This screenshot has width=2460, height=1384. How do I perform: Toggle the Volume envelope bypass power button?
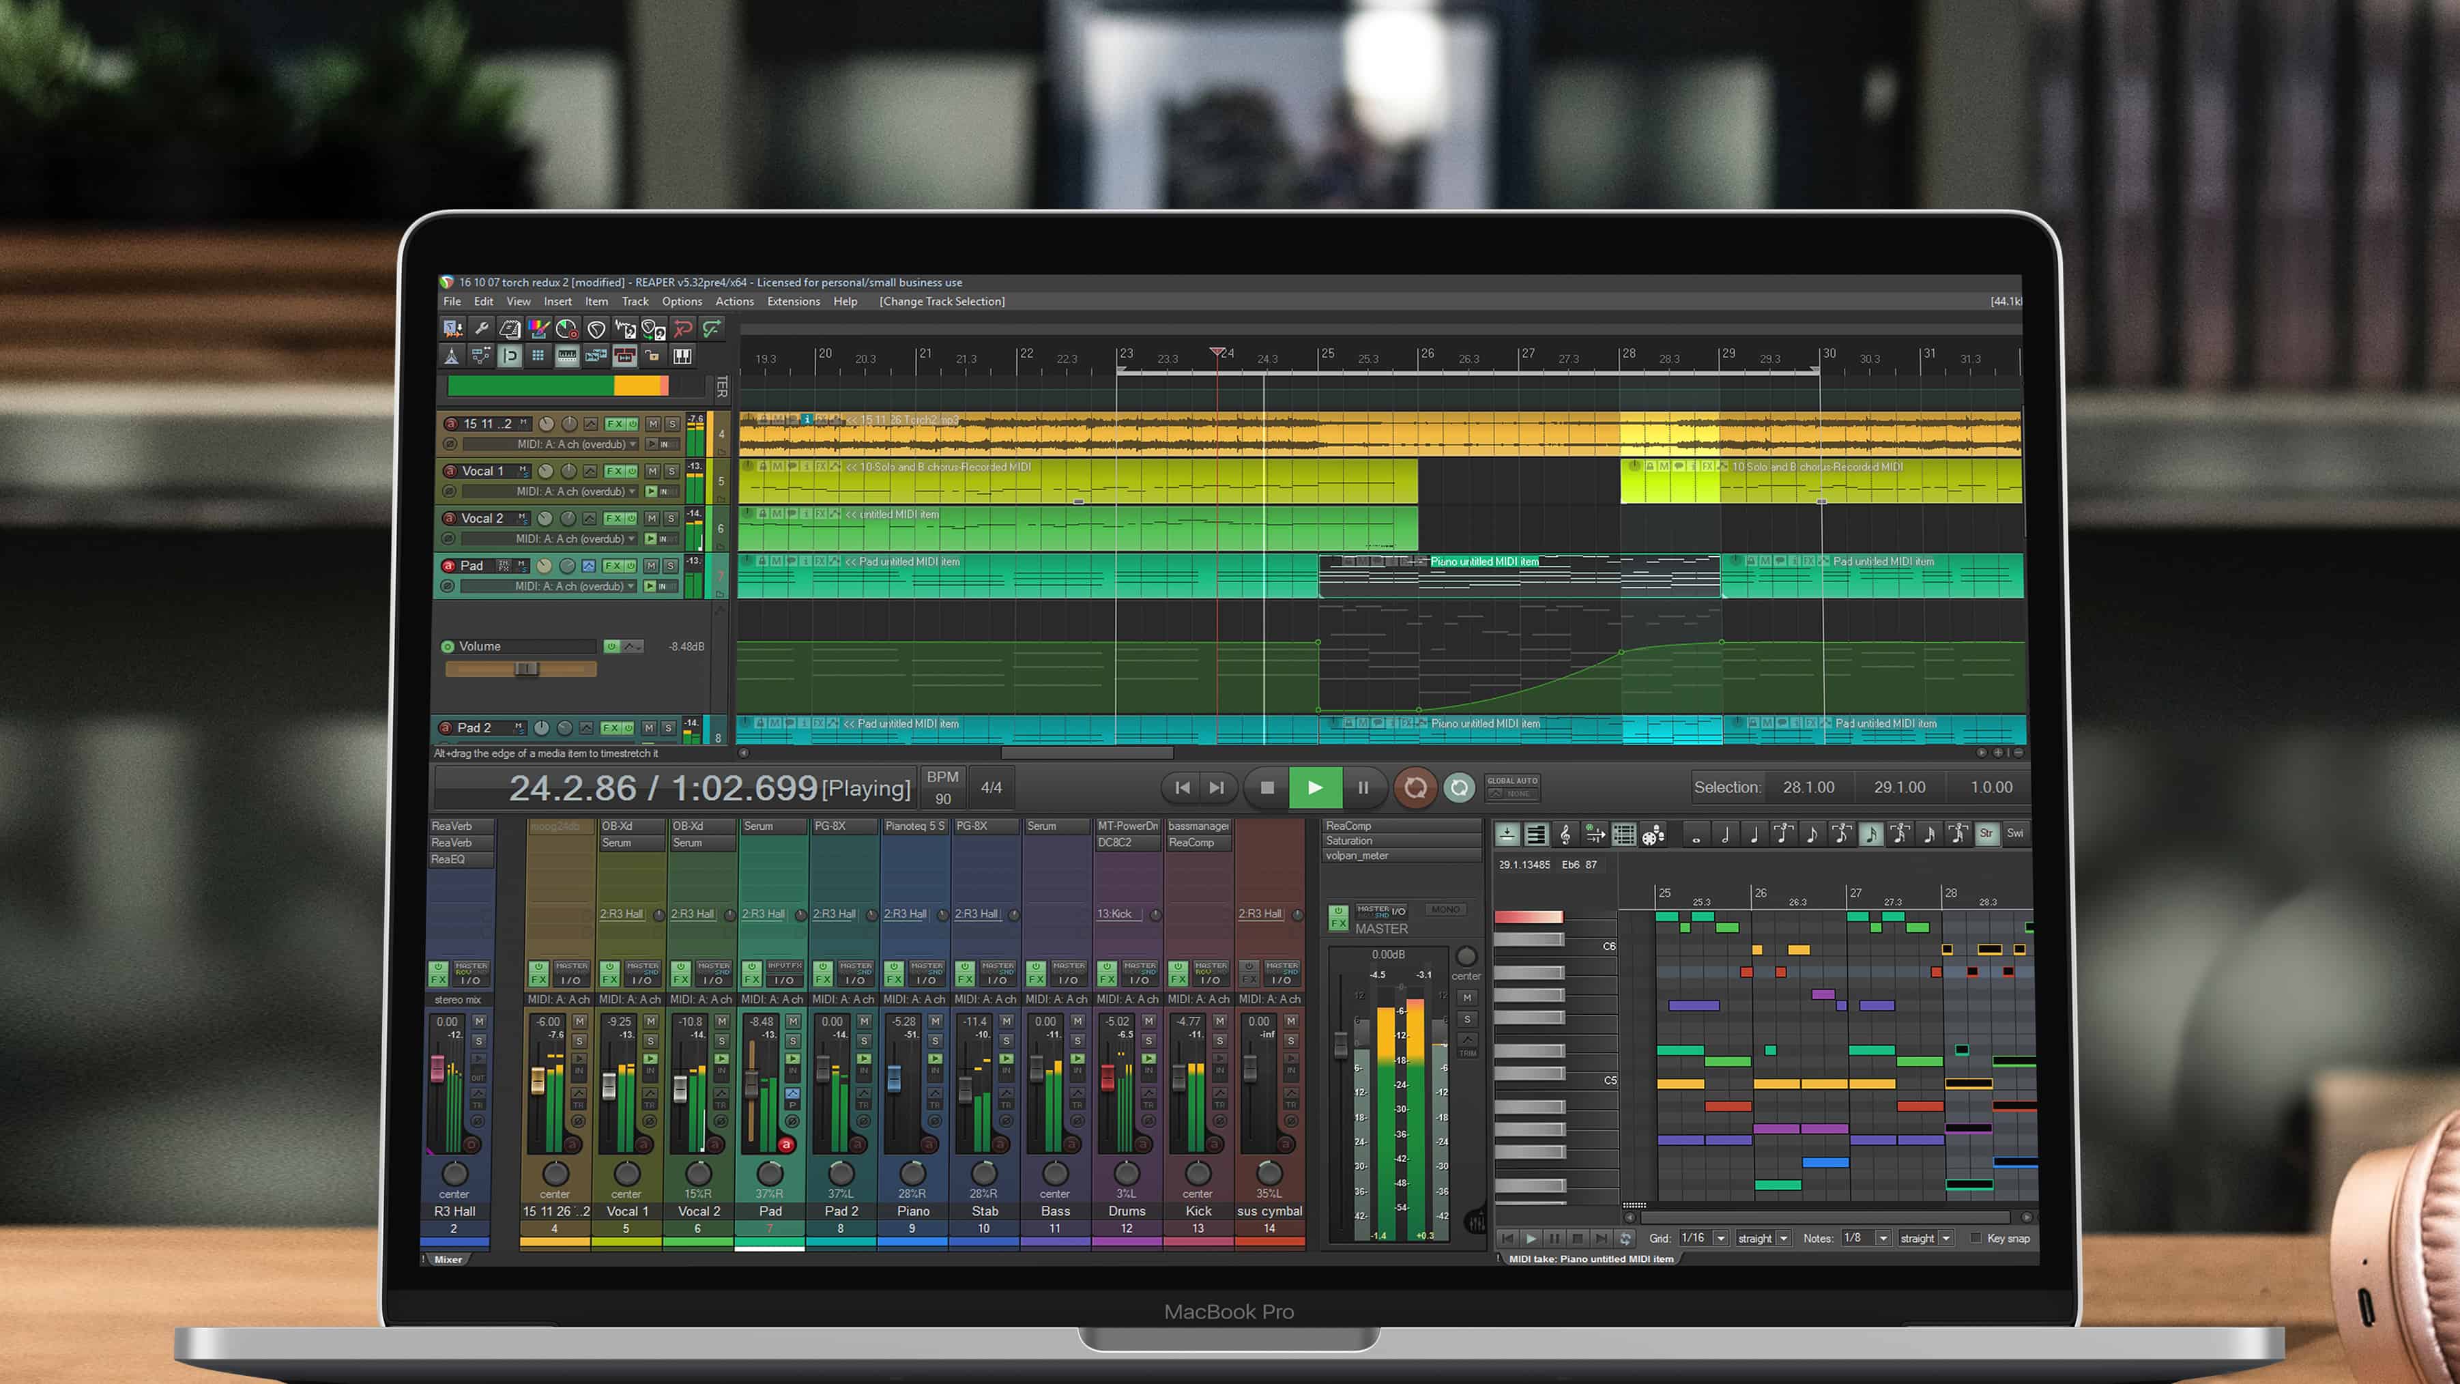click(611, 647)
